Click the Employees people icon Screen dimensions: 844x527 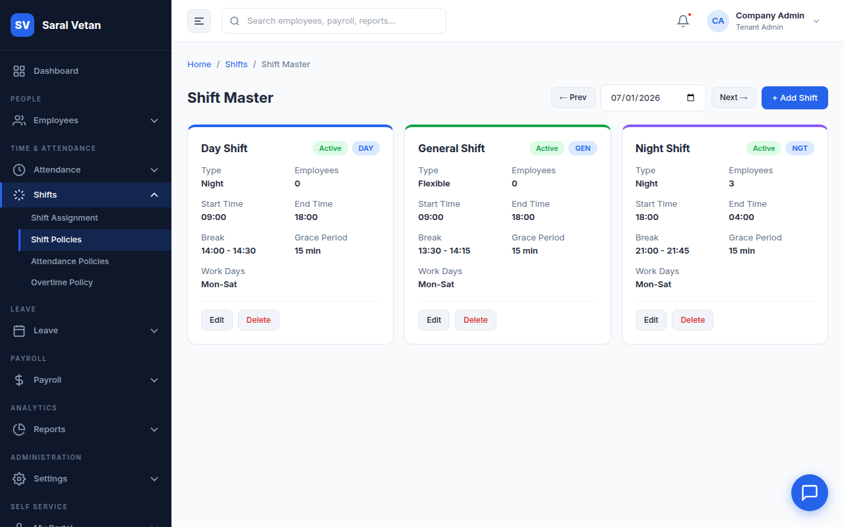tap(19, 121)
